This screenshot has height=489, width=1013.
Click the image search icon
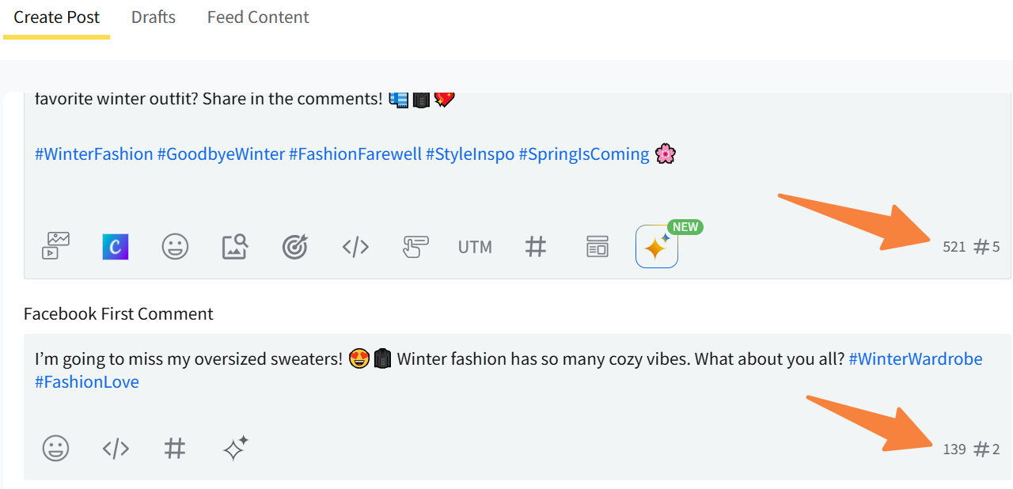coord(235,247)
